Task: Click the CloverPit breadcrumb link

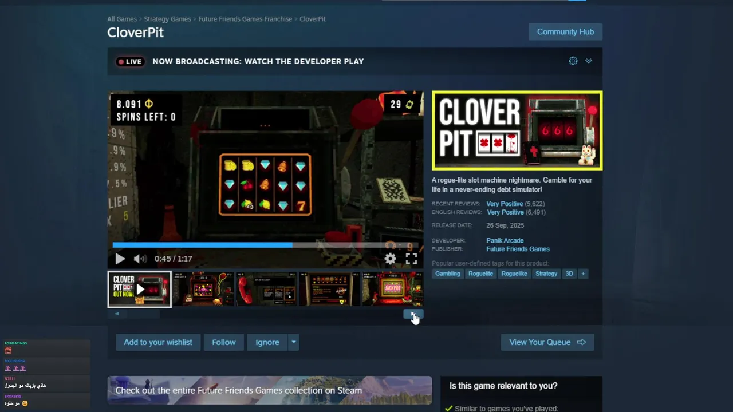Action: (x=313, y=19)
